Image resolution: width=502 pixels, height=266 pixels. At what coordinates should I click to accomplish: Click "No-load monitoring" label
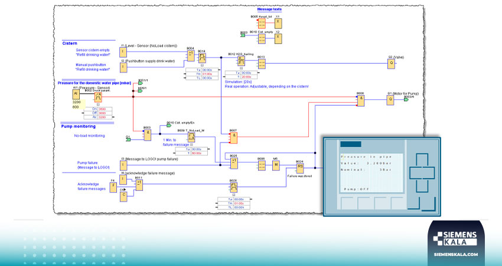pyautogui.click(x=89, y=135)
